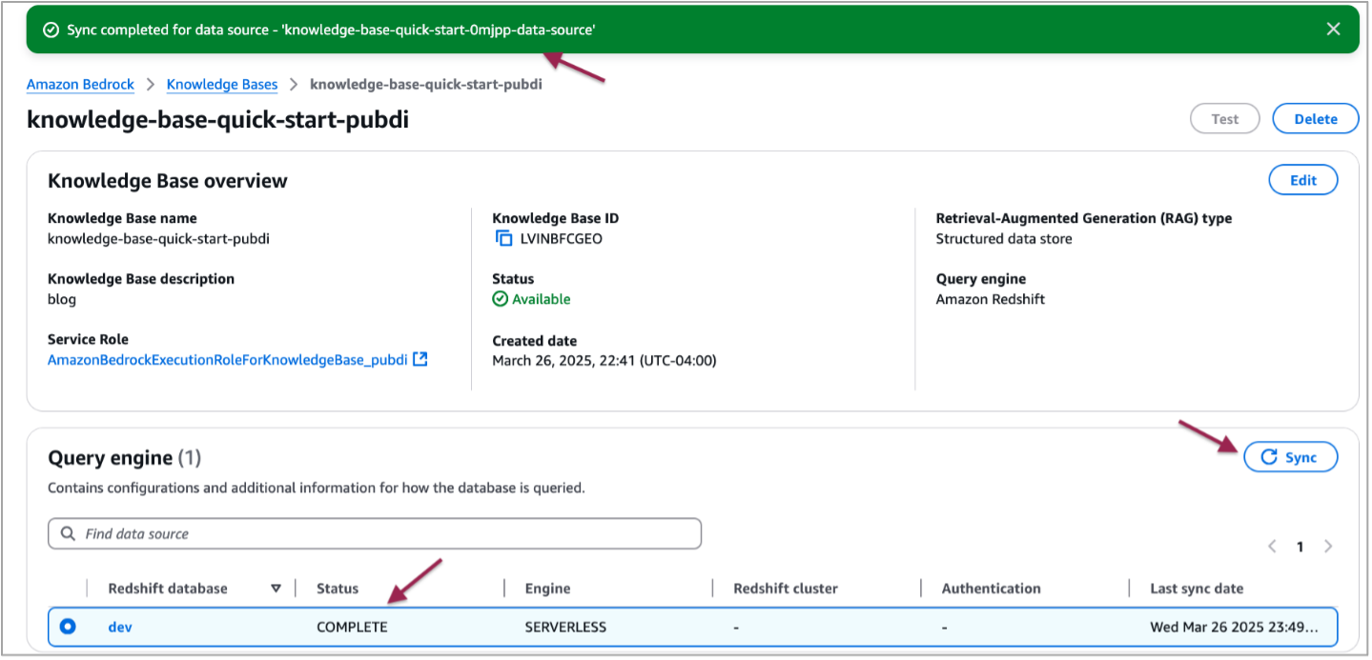The width and height of the screenshot is (1372, 660).
Task: Click the Edit button in overview
Action: pyautogui.click(x=1302, y=180)
